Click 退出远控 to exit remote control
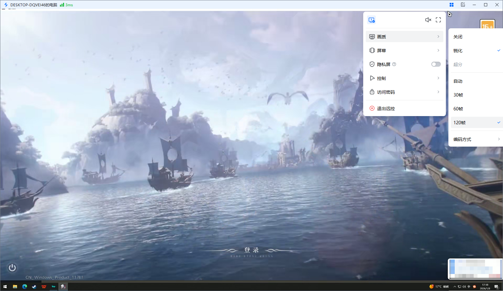The width and height of the screenshot is (503, 291). click(x=386, y=109)
